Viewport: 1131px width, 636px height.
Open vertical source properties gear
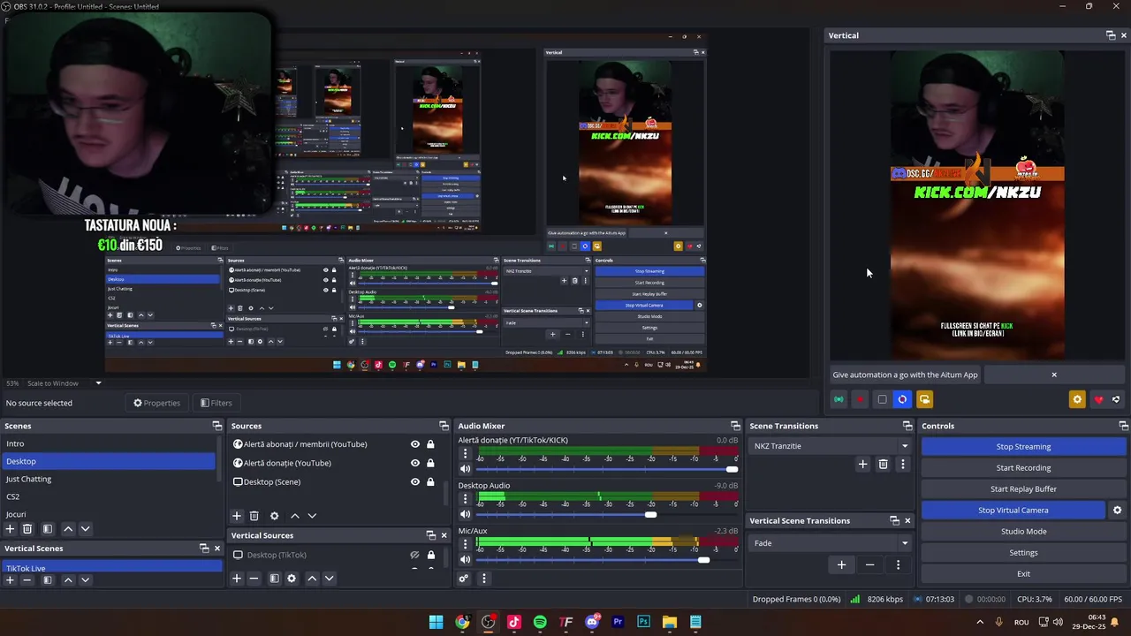292,579
